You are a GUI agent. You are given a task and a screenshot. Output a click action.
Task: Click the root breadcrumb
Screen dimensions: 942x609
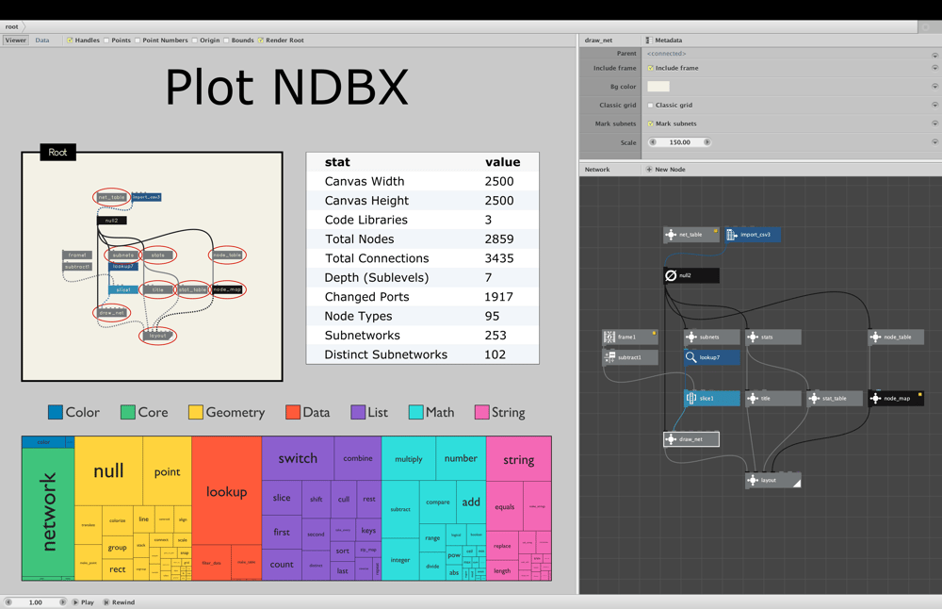point(12,26)
